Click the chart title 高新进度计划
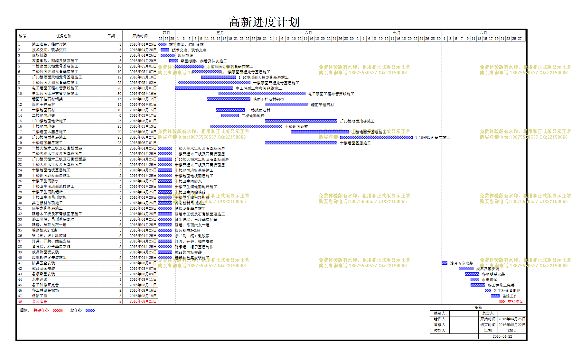This screenshot has height=356, width=571. [x=264, y=22]
